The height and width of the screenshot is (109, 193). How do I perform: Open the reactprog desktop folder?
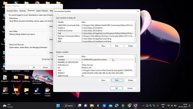(x=27, y=78)
